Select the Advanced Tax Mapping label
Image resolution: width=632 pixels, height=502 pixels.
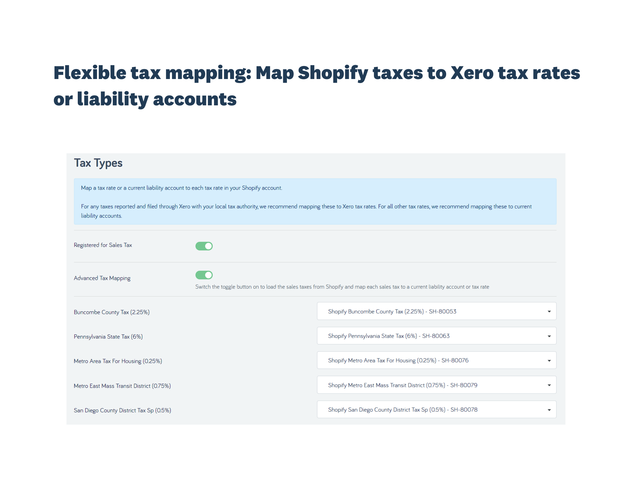pos(102,278)
